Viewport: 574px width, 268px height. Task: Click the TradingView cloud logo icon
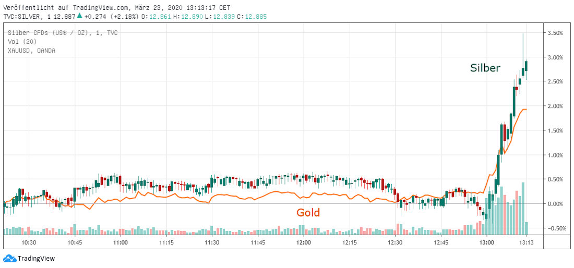[9, 258]
